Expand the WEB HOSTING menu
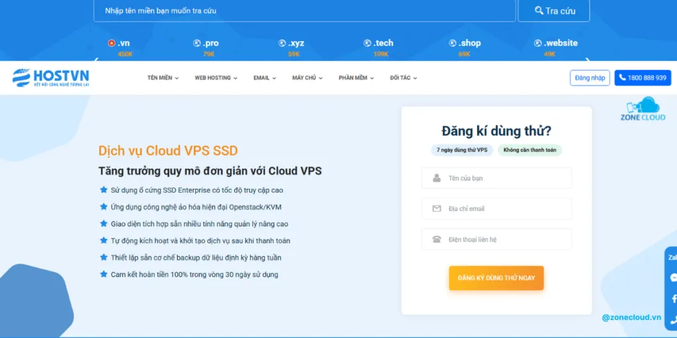This screenshot has height=338, width=677. (x=216, y=78)
